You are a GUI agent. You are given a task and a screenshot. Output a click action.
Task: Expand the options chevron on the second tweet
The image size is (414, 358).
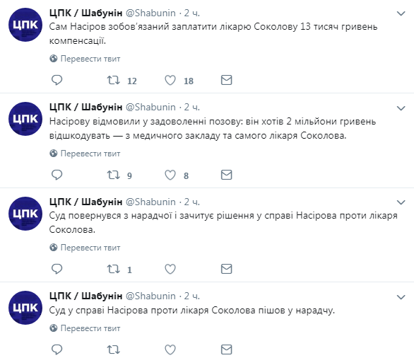(401, 108)
